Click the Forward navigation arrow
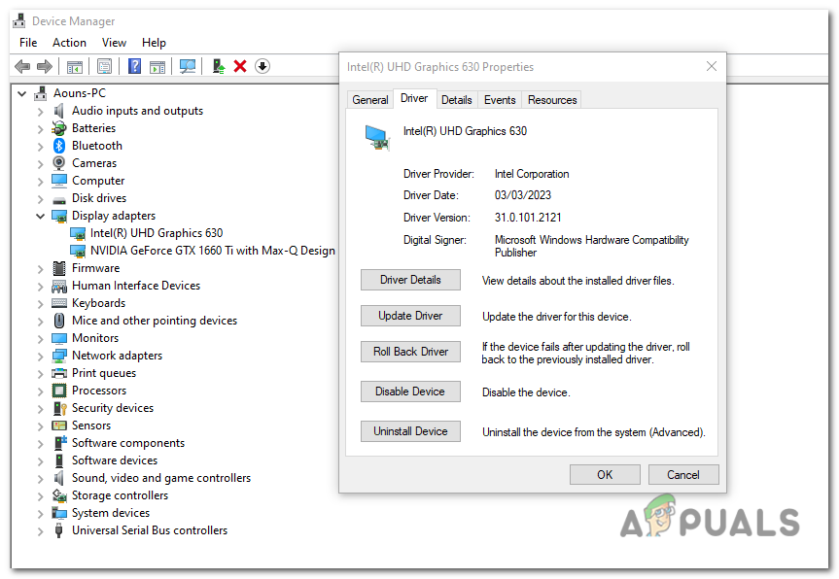The width and height of the screenshot is (839, 579). click(45, 66)
